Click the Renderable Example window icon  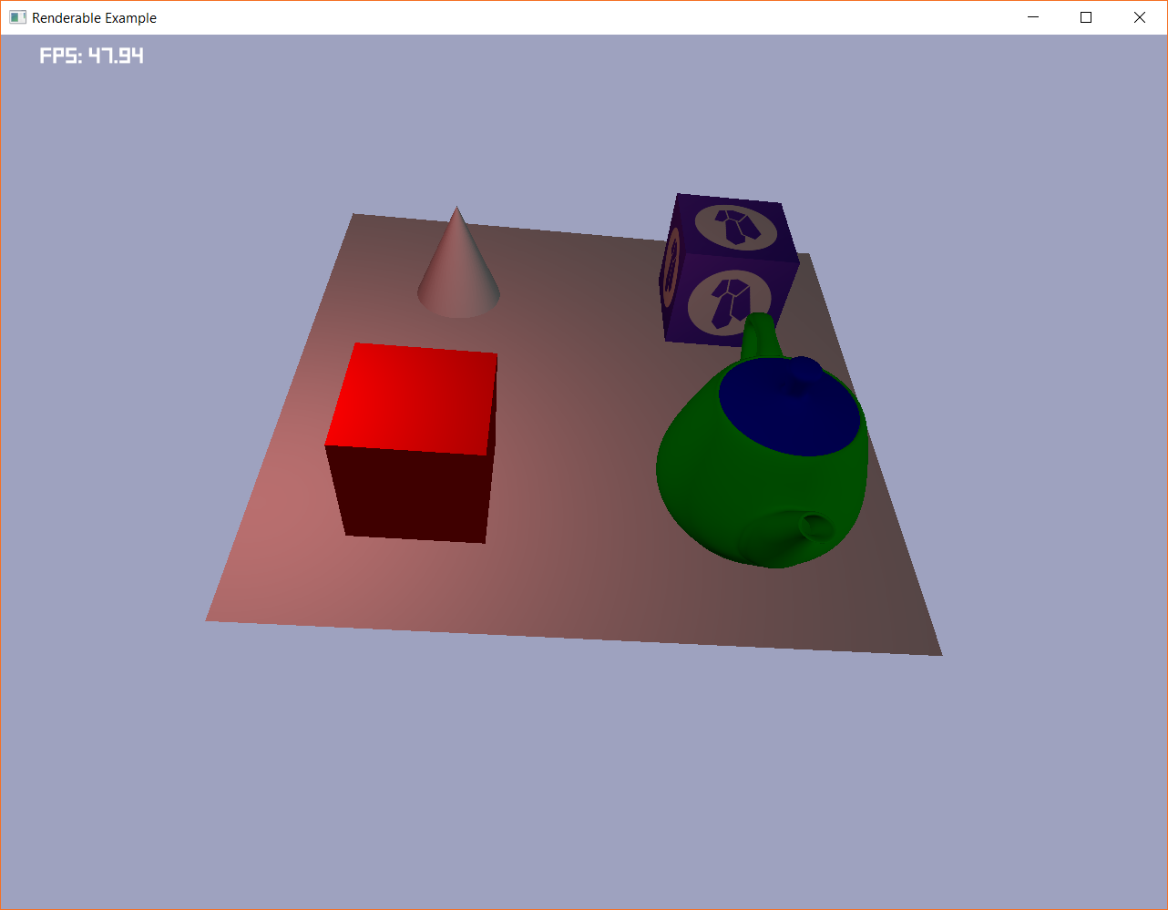[x=17, y=17]
